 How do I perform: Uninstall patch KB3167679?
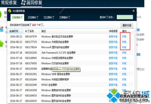click(x=124, y=36)
